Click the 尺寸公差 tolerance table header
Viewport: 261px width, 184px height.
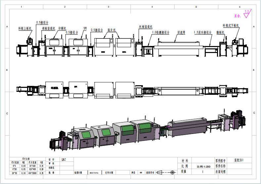tap(26, 159)
